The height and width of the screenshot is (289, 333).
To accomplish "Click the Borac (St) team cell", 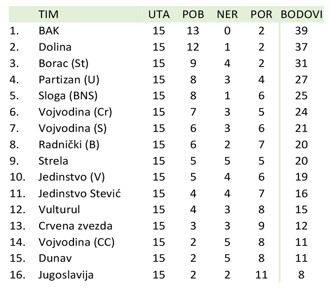I will click(64, 63).
